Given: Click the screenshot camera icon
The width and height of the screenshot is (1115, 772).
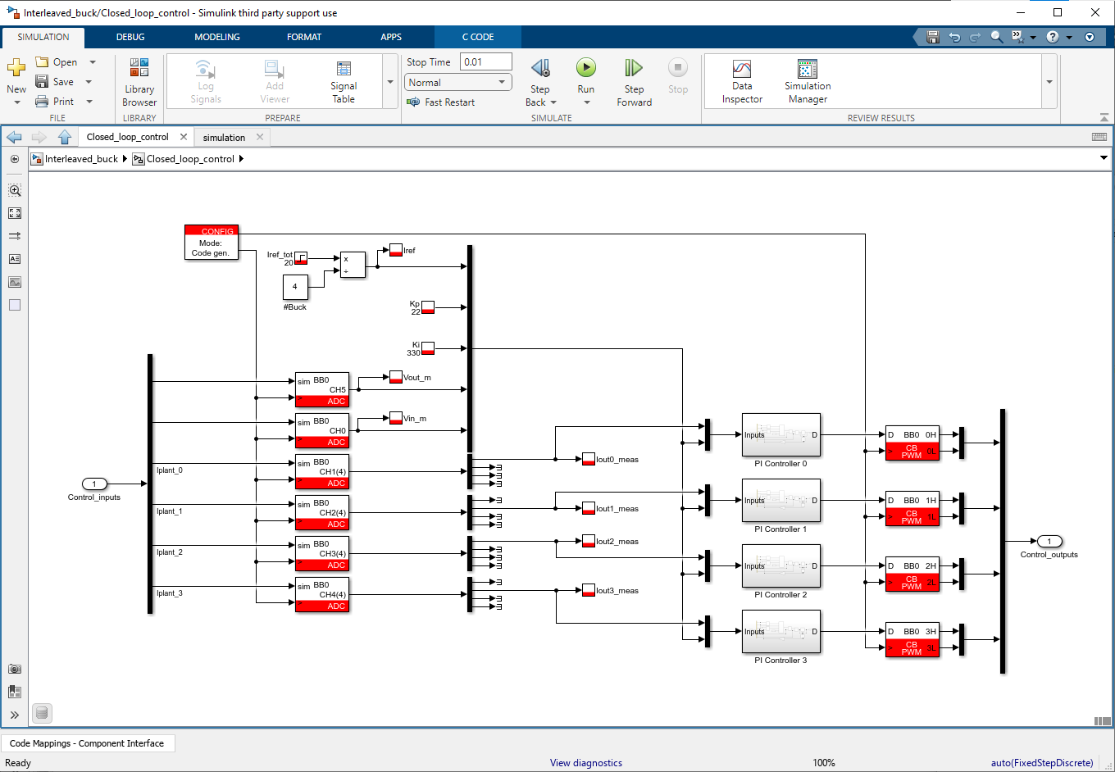Looking at the screenshot, I should tap(15, 669).
